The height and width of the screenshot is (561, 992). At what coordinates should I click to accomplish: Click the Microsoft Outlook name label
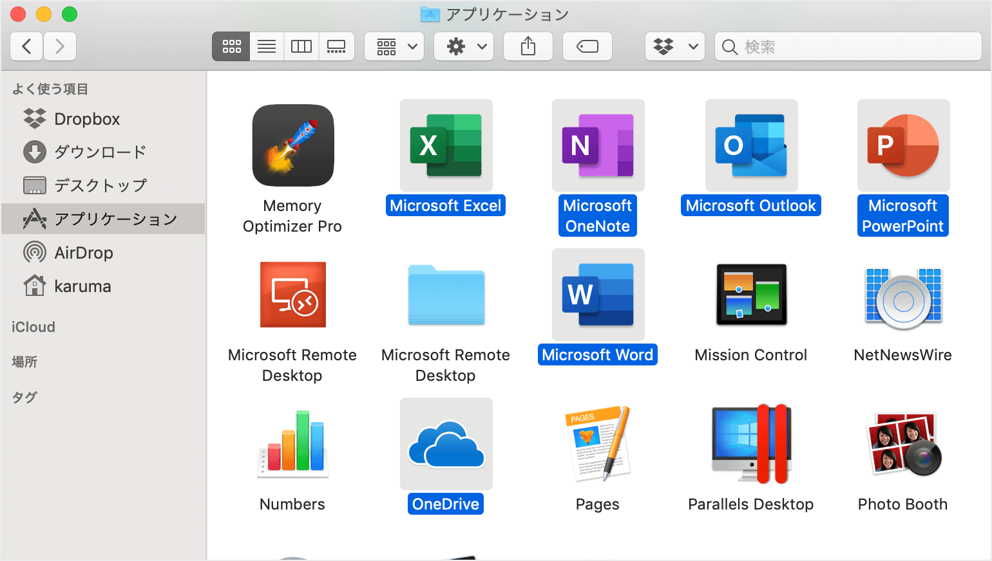[751, 206]
